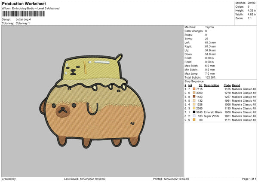Screen dimensions: 258x182
Task: Click the swatch for code 1155
Action: point(194,89)
